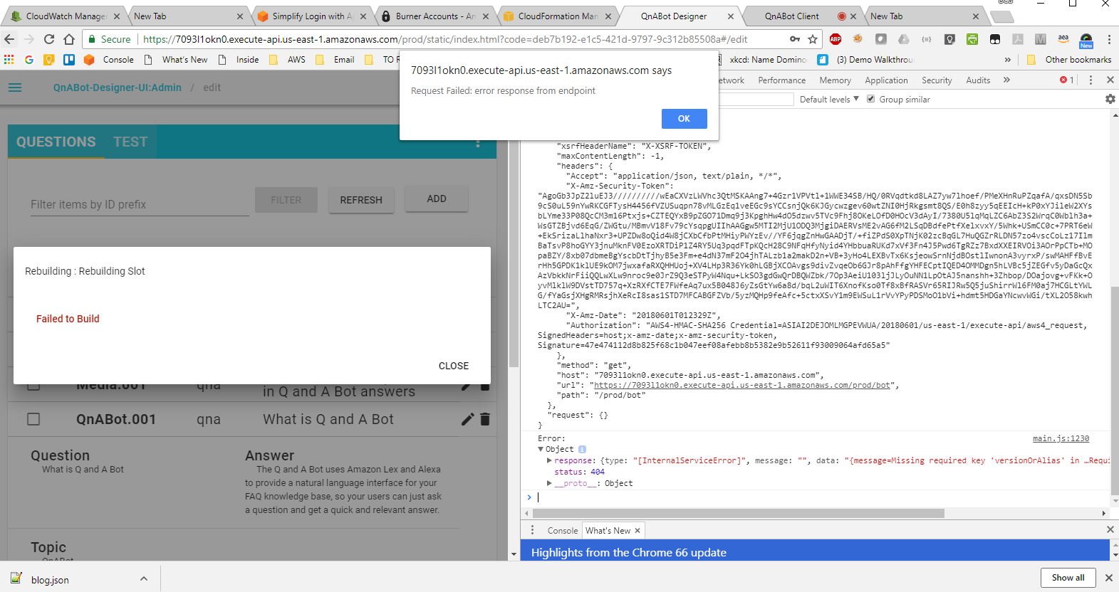Image resolution: width=1119 pixels, height=592 pixels.
Task: Go back with browser back arrow
Action: pos(9,39)
